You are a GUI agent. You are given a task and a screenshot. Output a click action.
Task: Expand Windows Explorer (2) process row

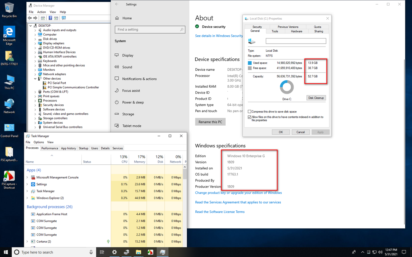(x=27, y=198)
